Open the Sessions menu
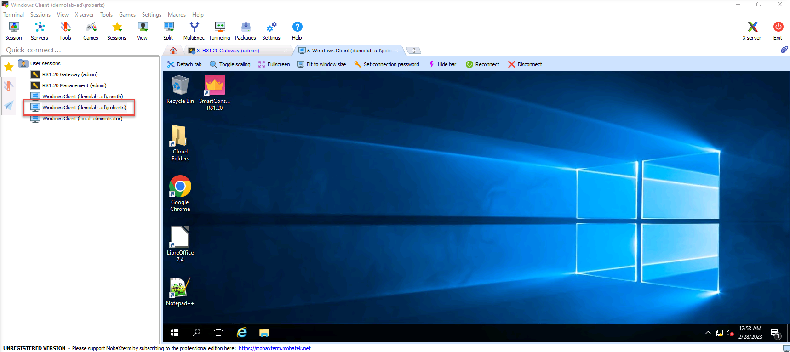This screenshot has width=790, height=352. (x=40, y=15)
